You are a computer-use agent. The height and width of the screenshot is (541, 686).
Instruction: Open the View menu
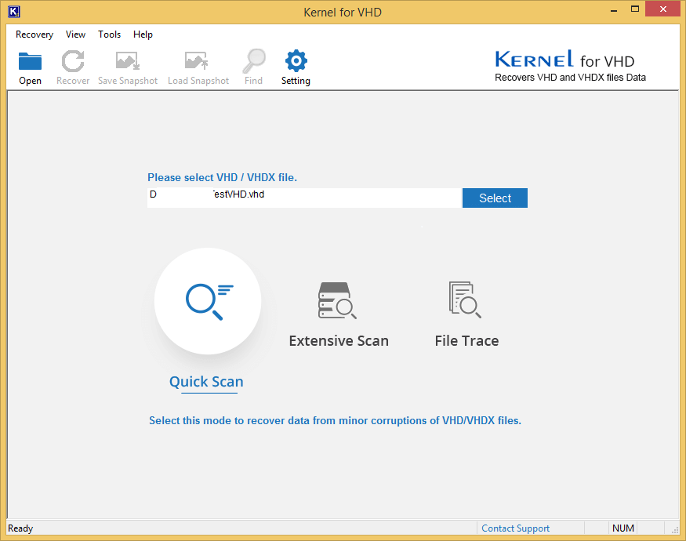point(76,34)
